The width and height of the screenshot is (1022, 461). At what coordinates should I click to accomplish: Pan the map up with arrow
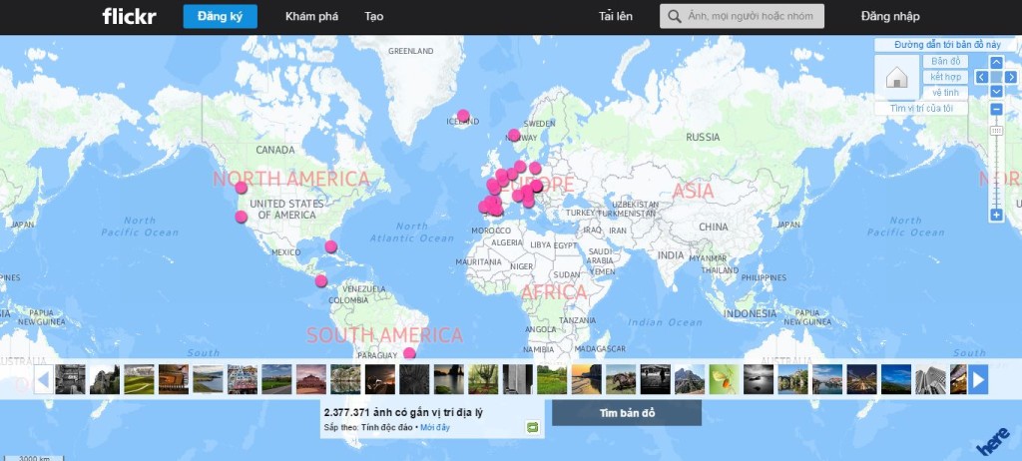tap(996, 62)
